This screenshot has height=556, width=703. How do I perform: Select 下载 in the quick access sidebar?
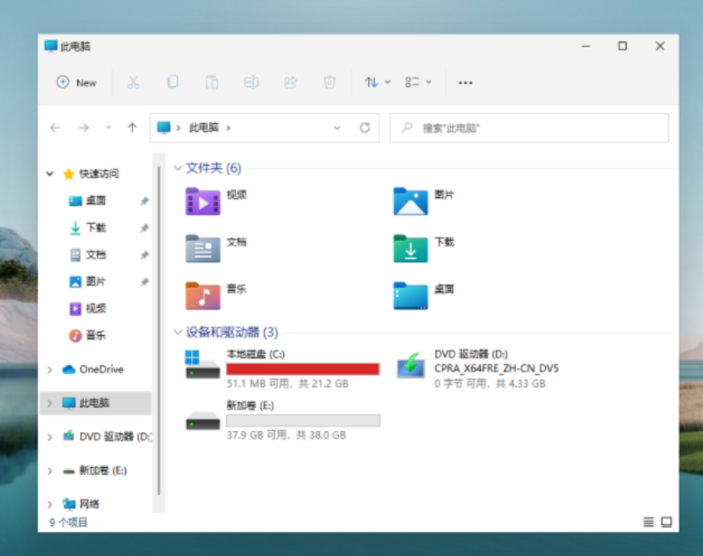(96, 228)
